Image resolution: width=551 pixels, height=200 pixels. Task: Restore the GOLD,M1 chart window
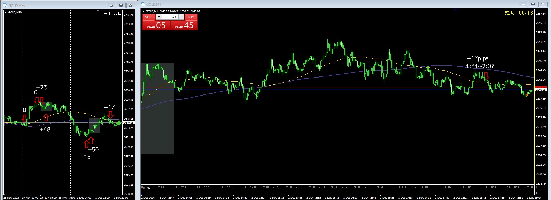pyautogui.click(x=533, y=4)
